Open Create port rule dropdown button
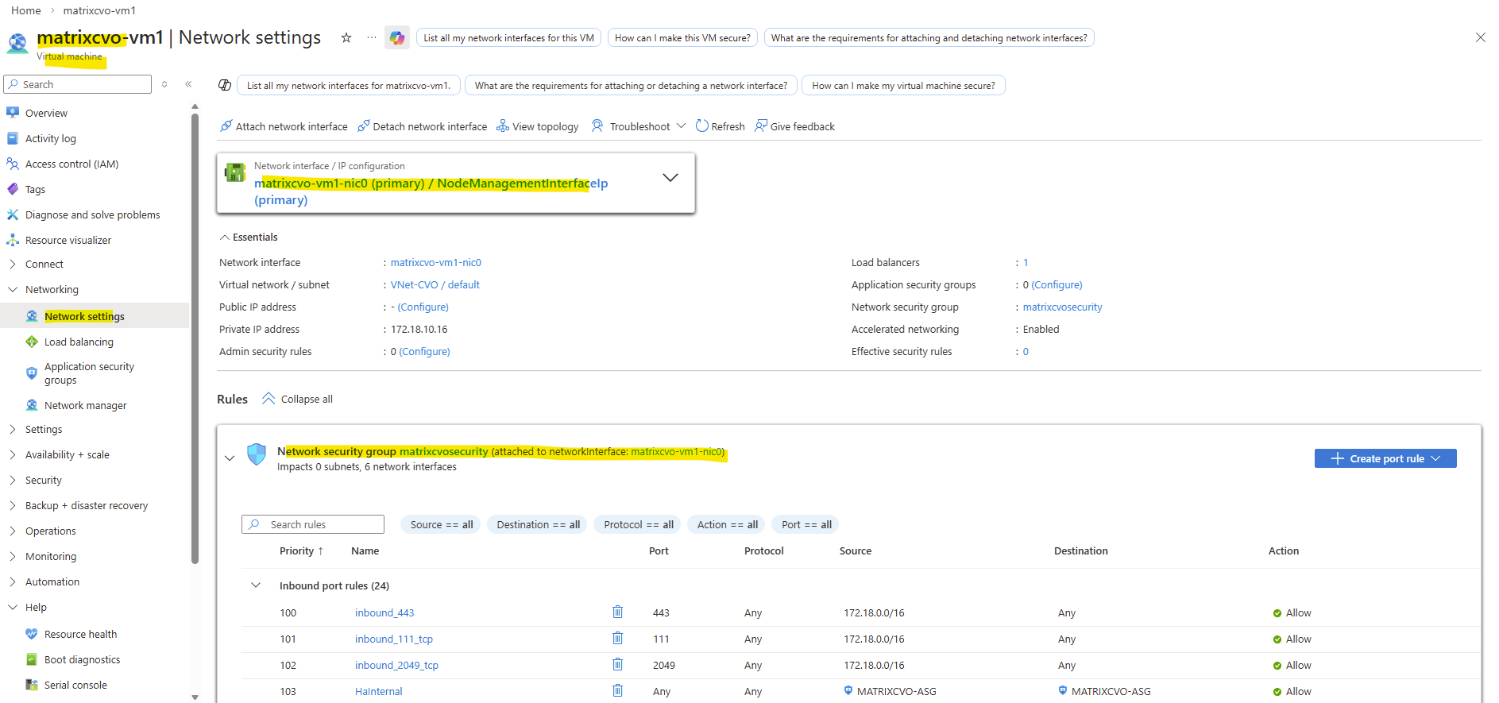 pos(1385,458)
